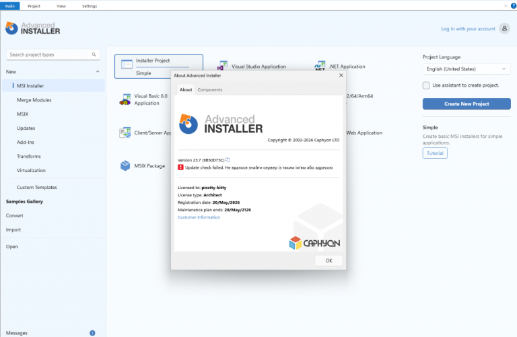517x337 pixels.
Task: Click the red update check failed icon
Action: (x=180, y=167)
